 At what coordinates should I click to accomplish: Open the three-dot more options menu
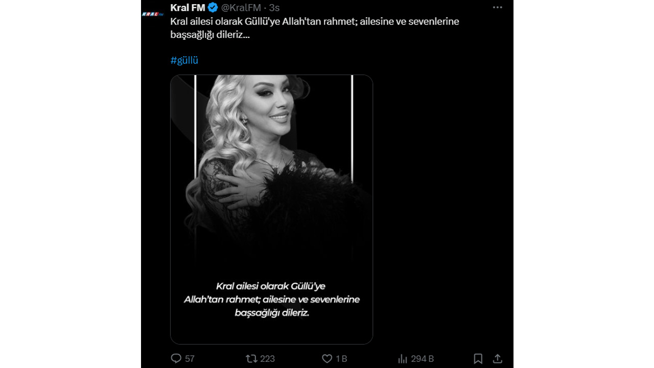[x=497, y=8]
